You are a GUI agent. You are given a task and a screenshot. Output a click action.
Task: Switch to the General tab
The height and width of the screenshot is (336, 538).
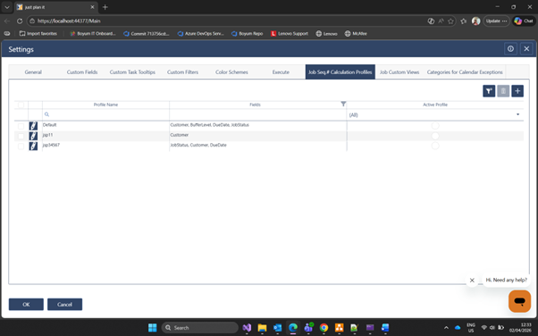coord(33,72)
